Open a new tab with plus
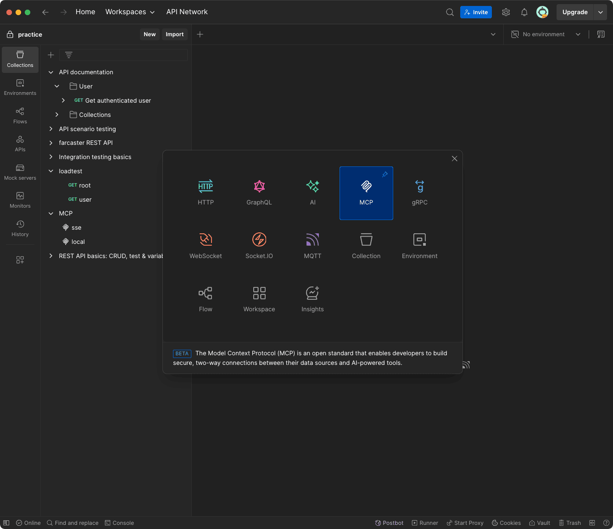Screen dimensions: 613x529 click(x=200, y=34)
